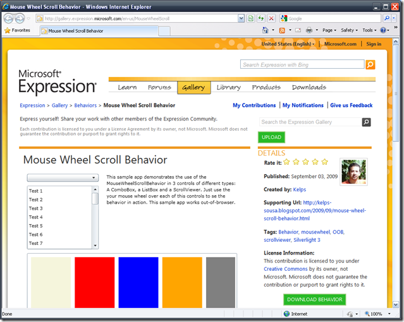
Task: Expand the Print dropdown arrow
Action: pyautogui.click(x=317, y=30)
